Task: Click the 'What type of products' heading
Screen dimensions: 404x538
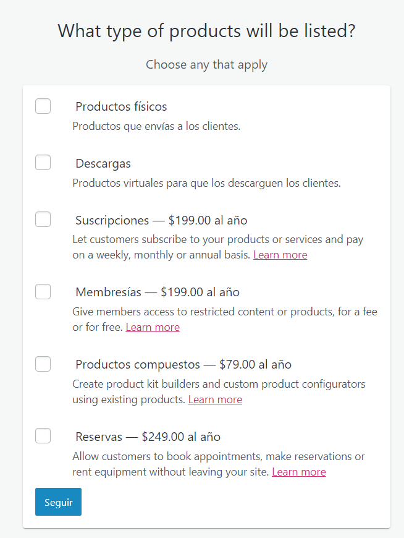Action: click(206, 30)
